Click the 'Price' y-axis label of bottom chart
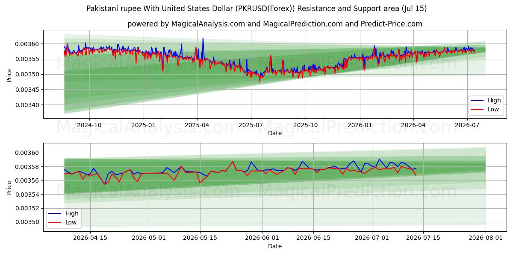 pyautogui.click(x=9, y=187)
